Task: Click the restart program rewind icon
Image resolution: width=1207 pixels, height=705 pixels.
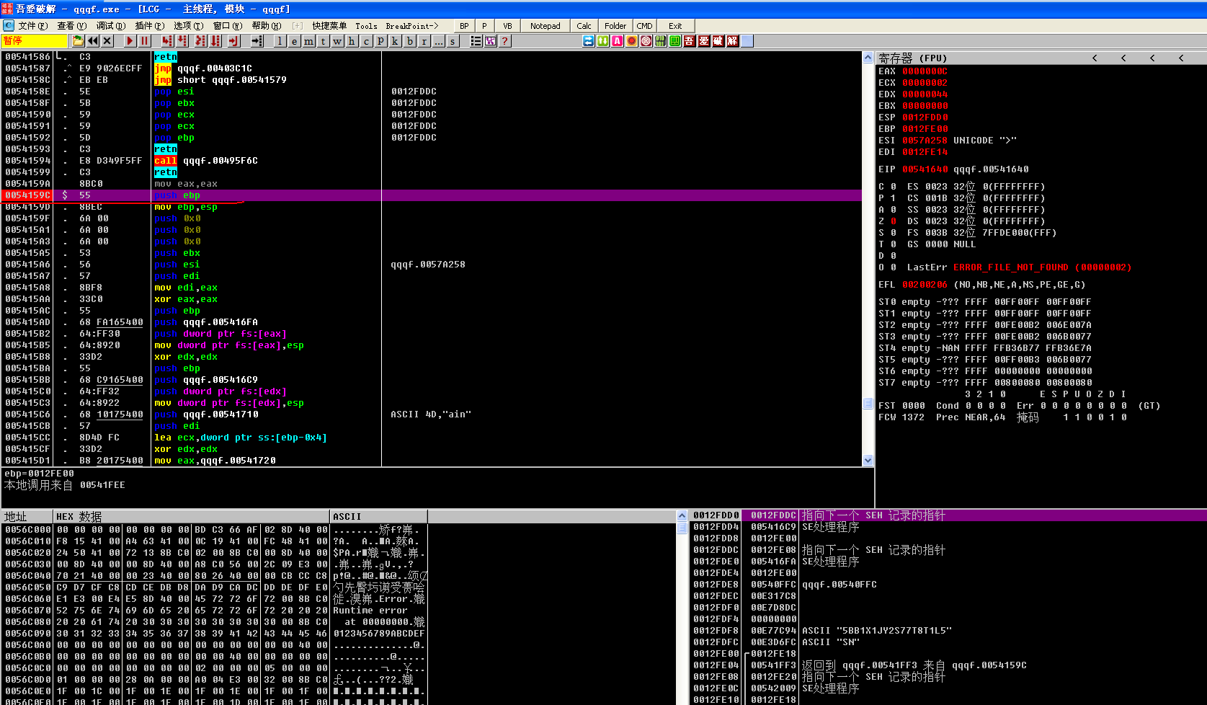Action: [93, 41]
